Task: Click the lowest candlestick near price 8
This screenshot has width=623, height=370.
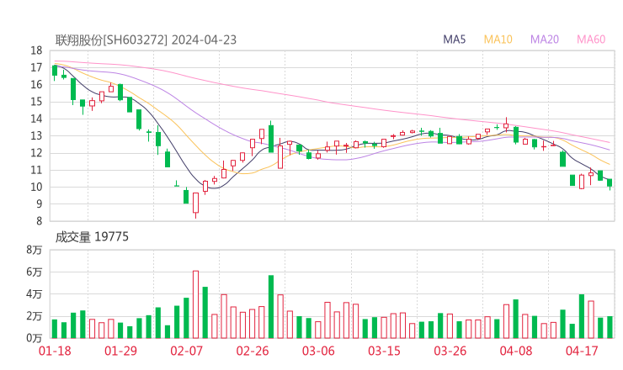Action: [x=195, y=203]
